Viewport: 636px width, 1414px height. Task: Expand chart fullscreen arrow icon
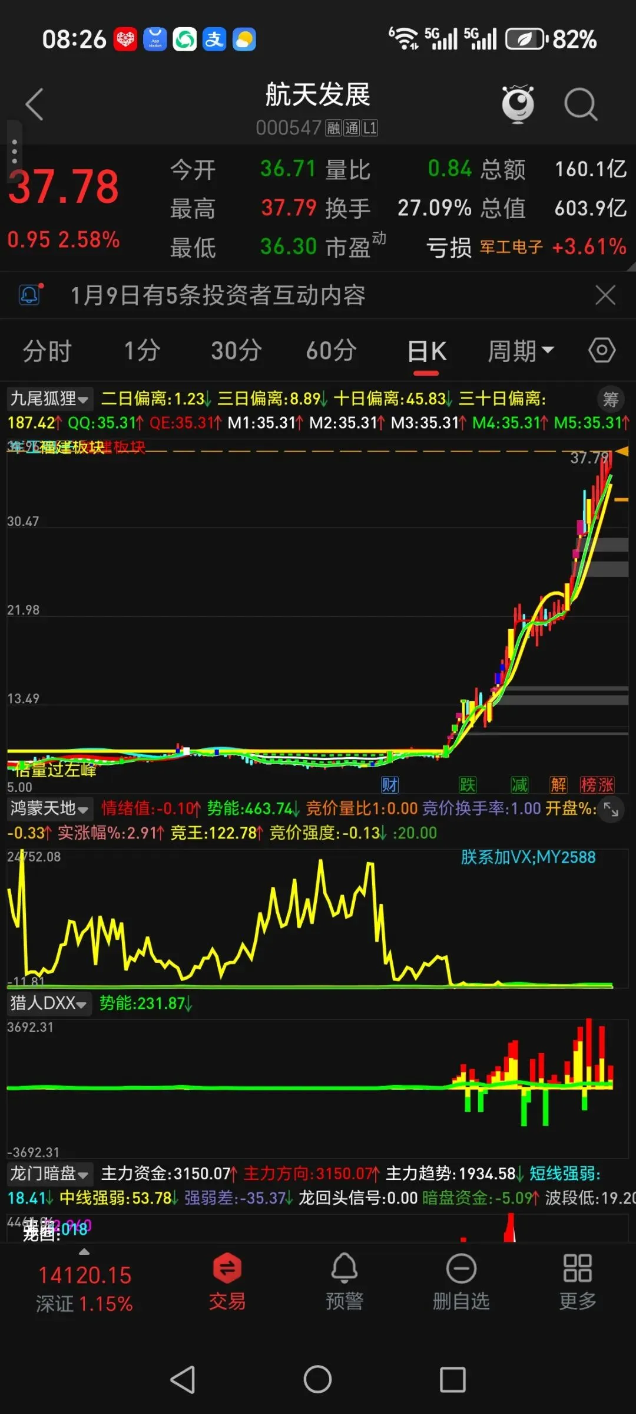(611, 810)
